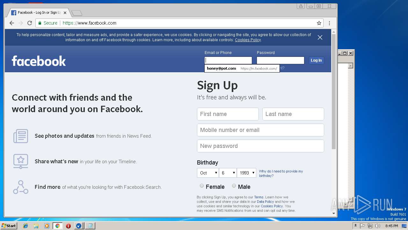The image size is (408, 230).
Task: Click the browser address bar URL
Action: coord(90,23)
